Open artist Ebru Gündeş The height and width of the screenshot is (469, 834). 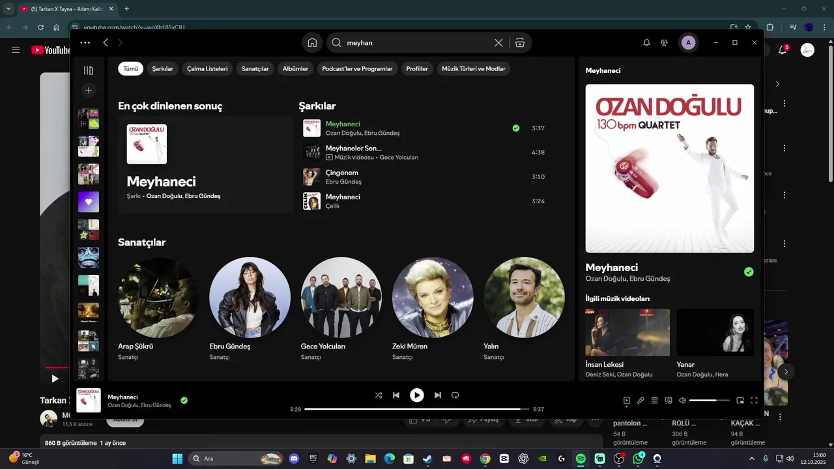coord(250,298)
